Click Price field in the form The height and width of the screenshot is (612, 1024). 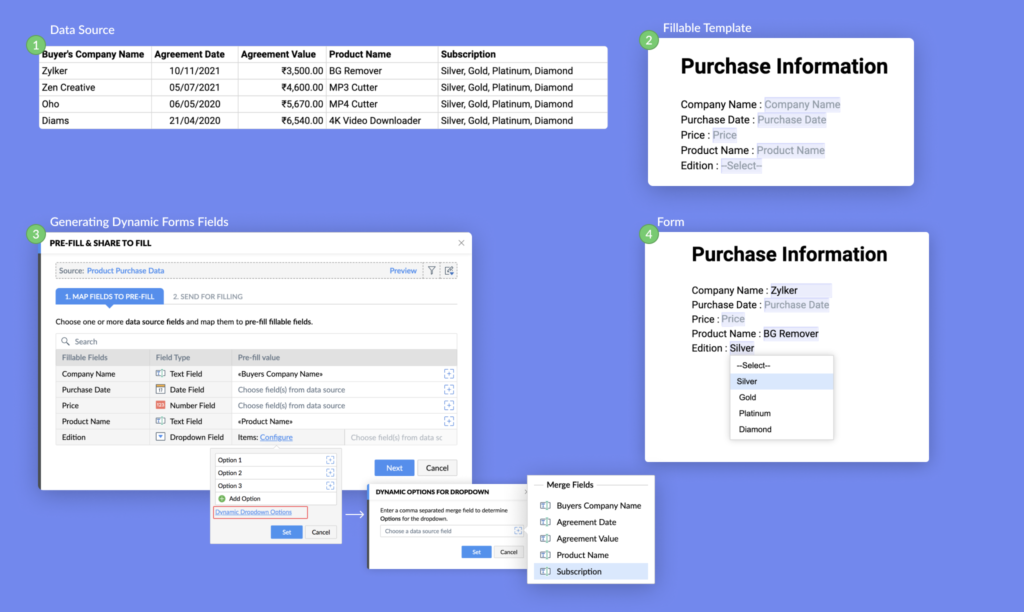(x=732, y=319)
